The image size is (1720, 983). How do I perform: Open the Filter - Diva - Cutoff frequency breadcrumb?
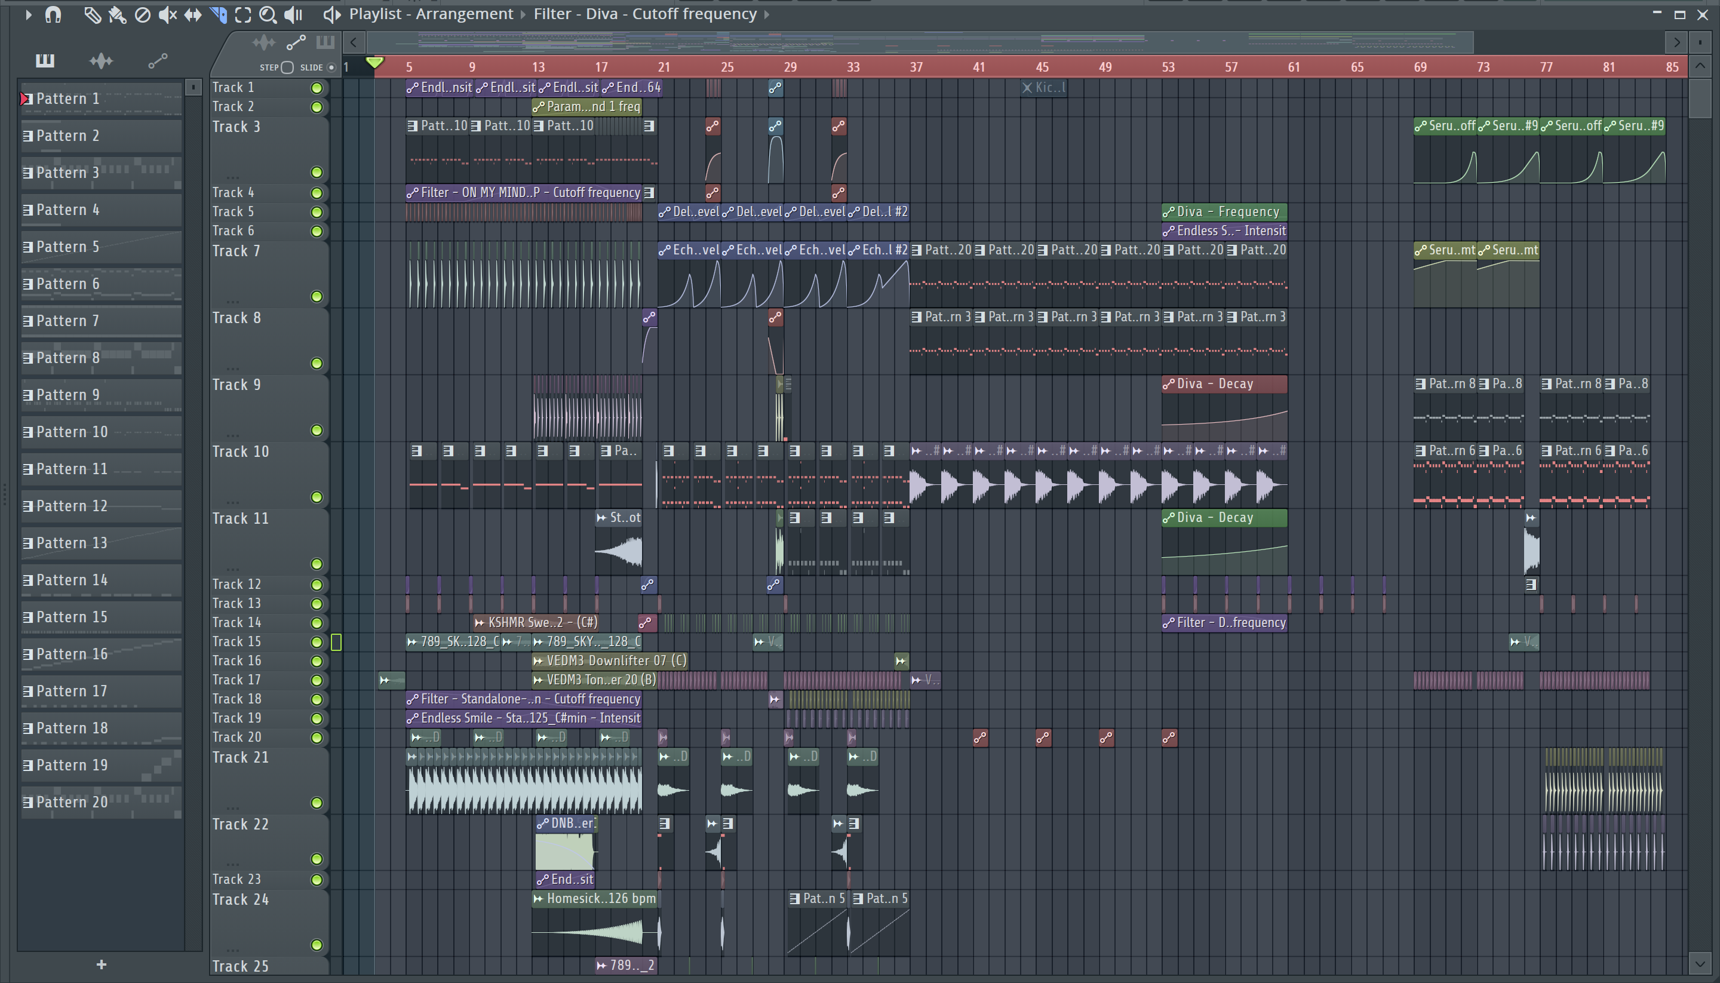[x=644, y=14]
